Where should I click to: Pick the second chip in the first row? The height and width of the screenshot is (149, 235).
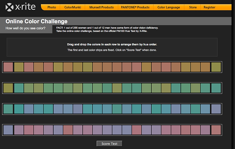click(x=19, y=67)
